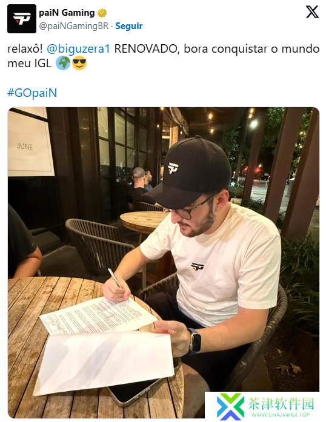
Task: Open the X logo link
Action: tap(312, 12)
